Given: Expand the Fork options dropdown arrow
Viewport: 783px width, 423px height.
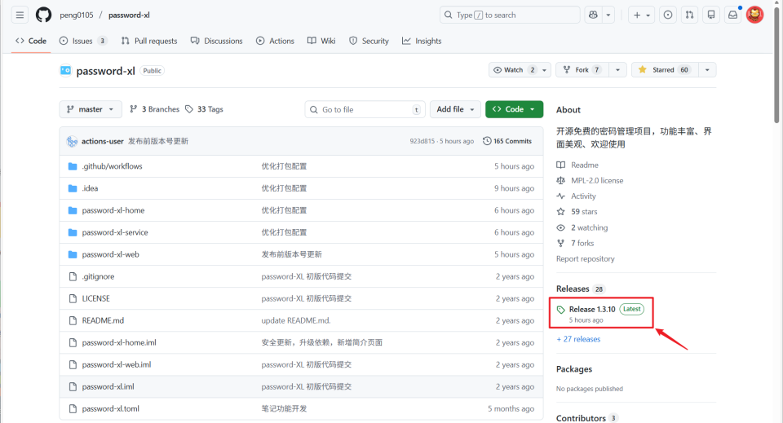Looking at the screenshot, I should [617, 70].
